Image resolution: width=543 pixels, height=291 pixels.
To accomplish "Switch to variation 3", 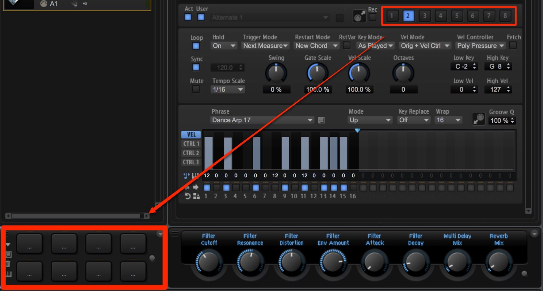I will pos(425,16).
